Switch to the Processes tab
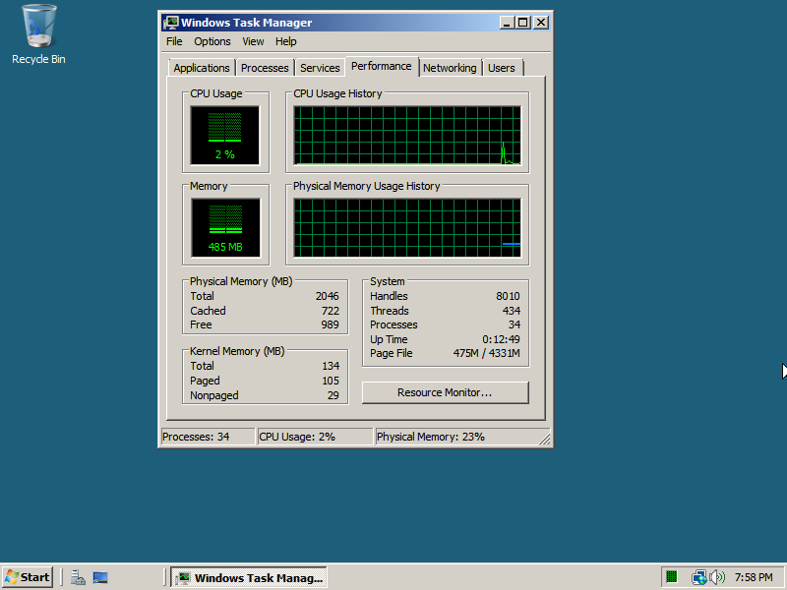 265,68
